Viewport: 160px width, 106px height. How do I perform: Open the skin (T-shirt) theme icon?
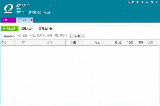[133, 2]
